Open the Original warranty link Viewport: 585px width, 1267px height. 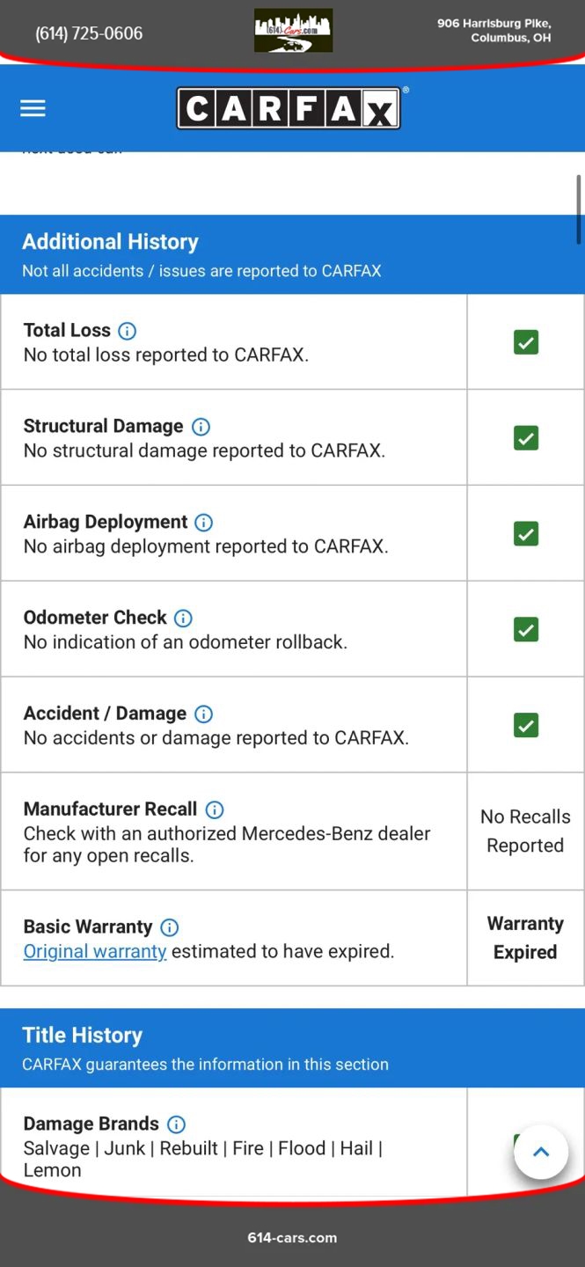(95, 951)
